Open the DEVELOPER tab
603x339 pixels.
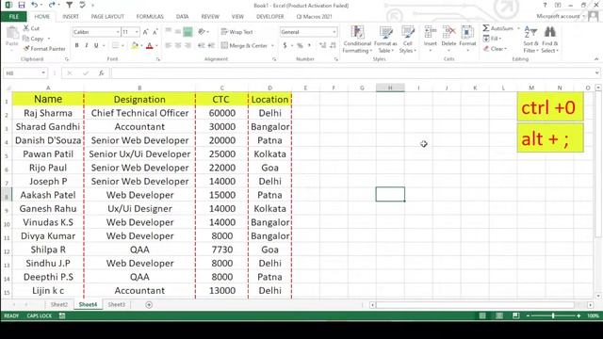coord(270,17)
